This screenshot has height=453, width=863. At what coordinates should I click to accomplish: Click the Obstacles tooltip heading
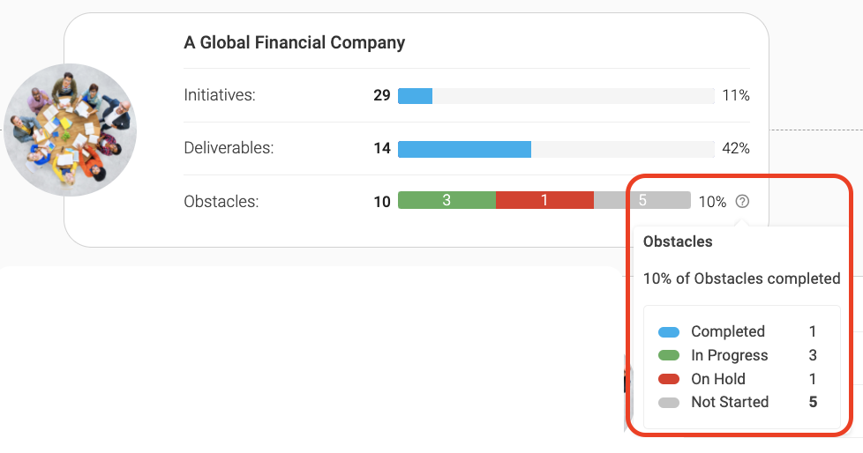[x=678, y=241]
